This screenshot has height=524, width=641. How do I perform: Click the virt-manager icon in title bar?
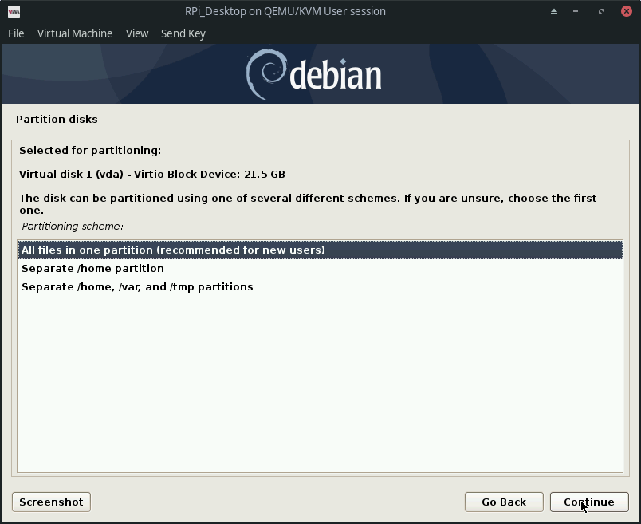coord(14,11)
